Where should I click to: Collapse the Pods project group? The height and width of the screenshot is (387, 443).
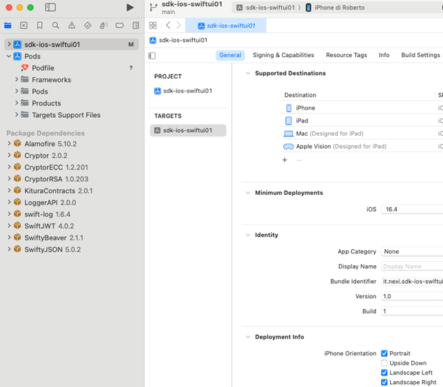tap(9, 56)
